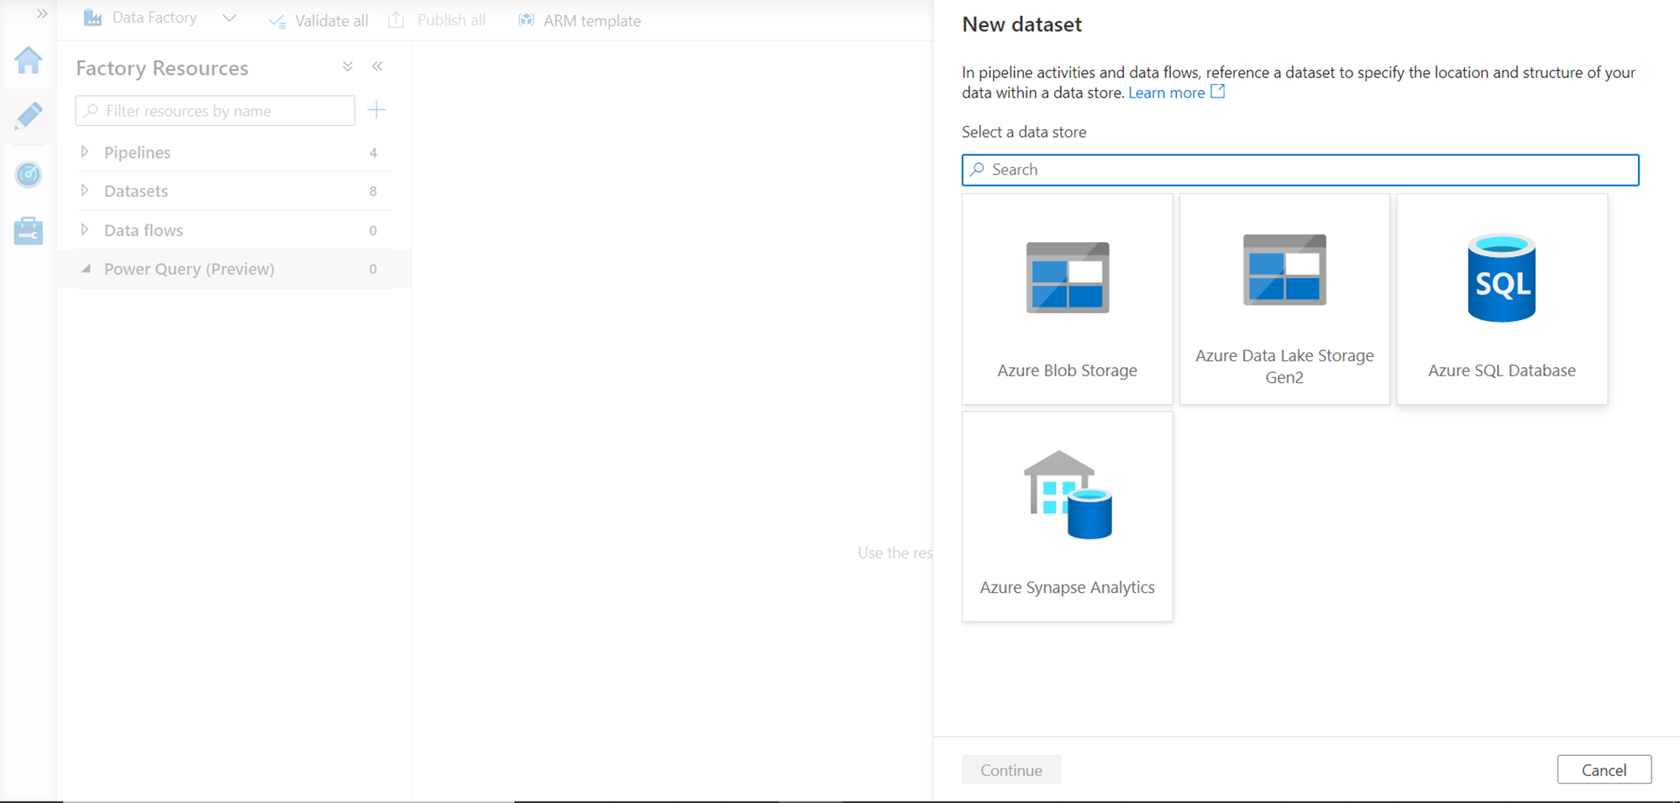The width and height of the screenshot is (1680, 803).
Task: Expand the Datasets tree node
Action: 85,191
